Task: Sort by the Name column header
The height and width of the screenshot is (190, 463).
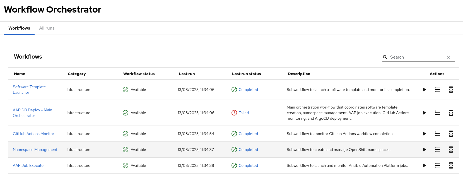Action: click(20, 74)
